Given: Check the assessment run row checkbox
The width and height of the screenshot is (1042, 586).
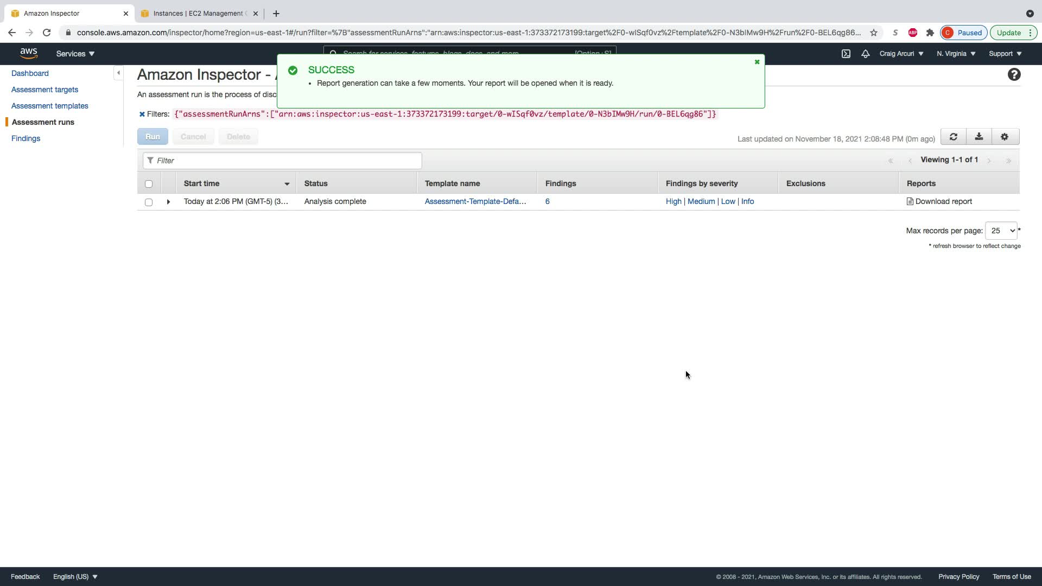Looking at the screenshot, I should pyautogui.click(x=149, y=202).
